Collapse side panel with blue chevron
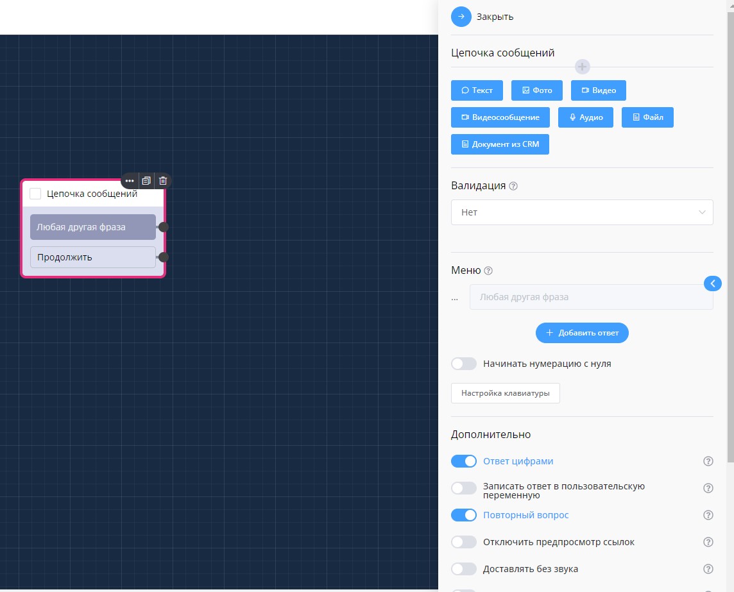The image size is (734, 592). pos(713,283)
